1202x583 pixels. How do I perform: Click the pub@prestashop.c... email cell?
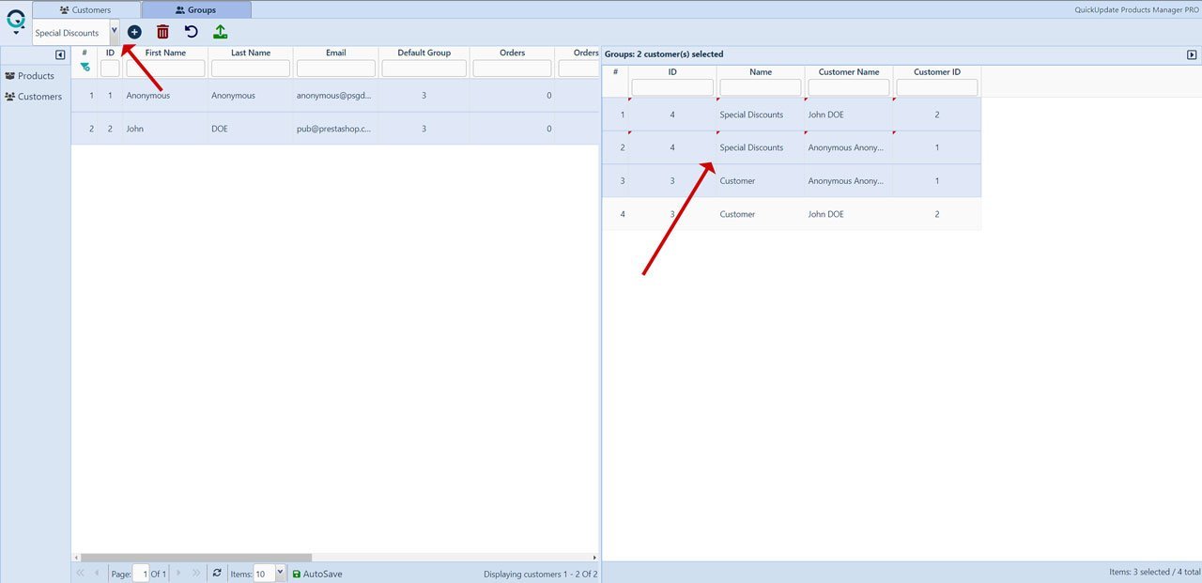(x=336, y=129)
